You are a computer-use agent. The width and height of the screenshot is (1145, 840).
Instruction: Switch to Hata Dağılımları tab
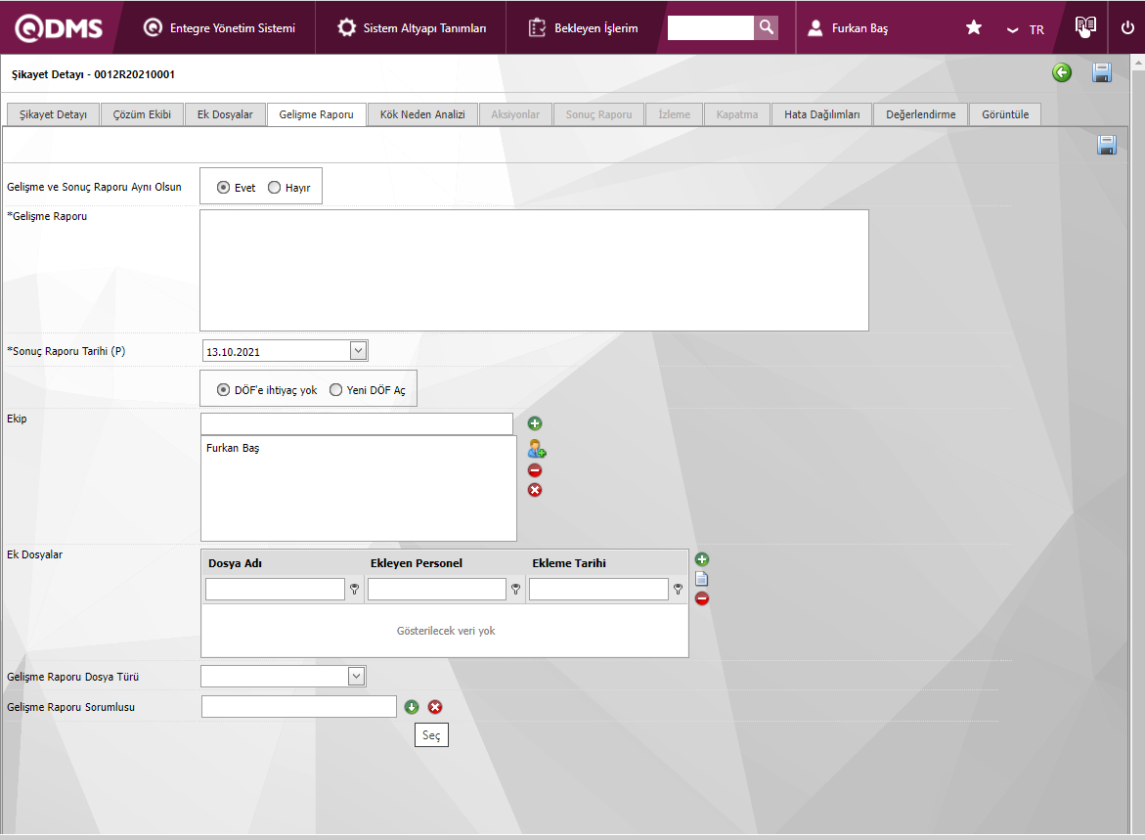pos(821,114)
